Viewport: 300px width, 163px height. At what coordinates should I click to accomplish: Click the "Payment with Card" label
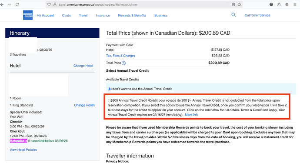(x=120, y=45)
